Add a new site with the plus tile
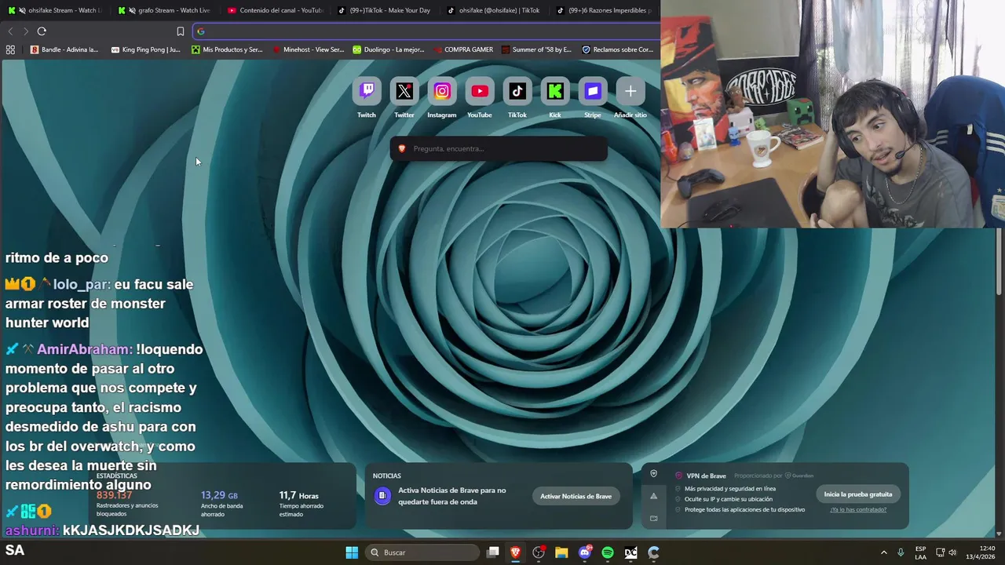 [x=630, y=92]
